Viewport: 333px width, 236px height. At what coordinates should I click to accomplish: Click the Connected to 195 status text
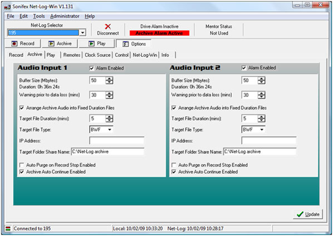coord(32,229)
